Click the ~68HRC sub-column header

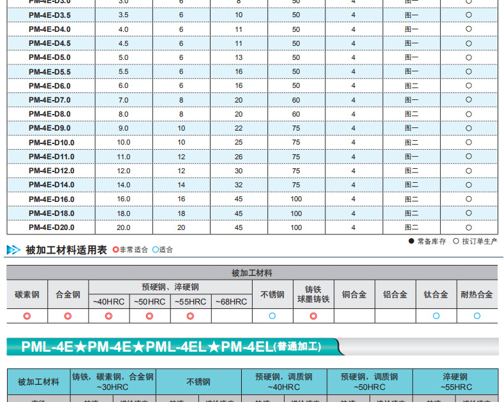(x=232, y=301)
